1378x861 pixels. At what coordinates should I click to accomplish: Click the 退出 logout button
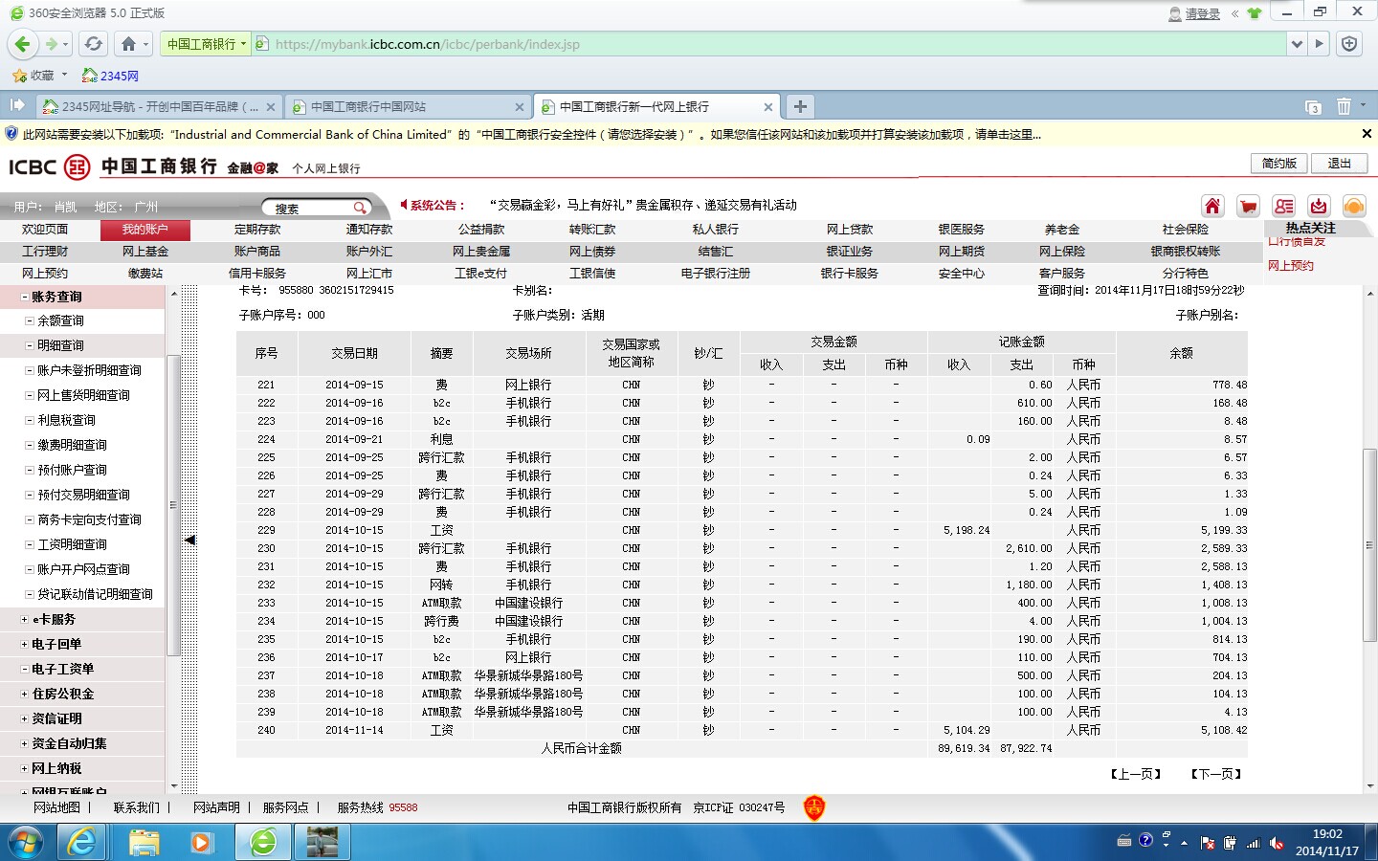point(1339,164)
